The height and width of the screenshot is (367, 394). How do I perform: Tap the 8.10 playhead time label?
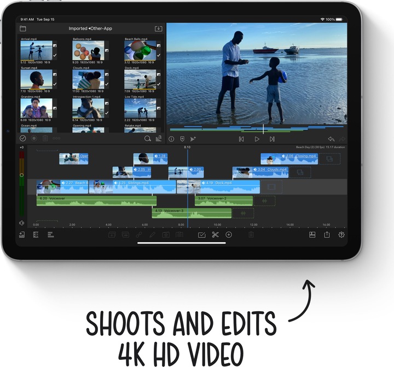click(187, 147)
